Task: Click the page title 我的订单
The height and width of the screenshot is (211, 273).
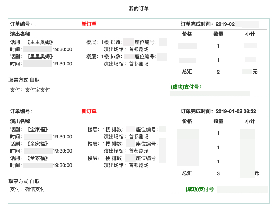Action: click(138, 9)
